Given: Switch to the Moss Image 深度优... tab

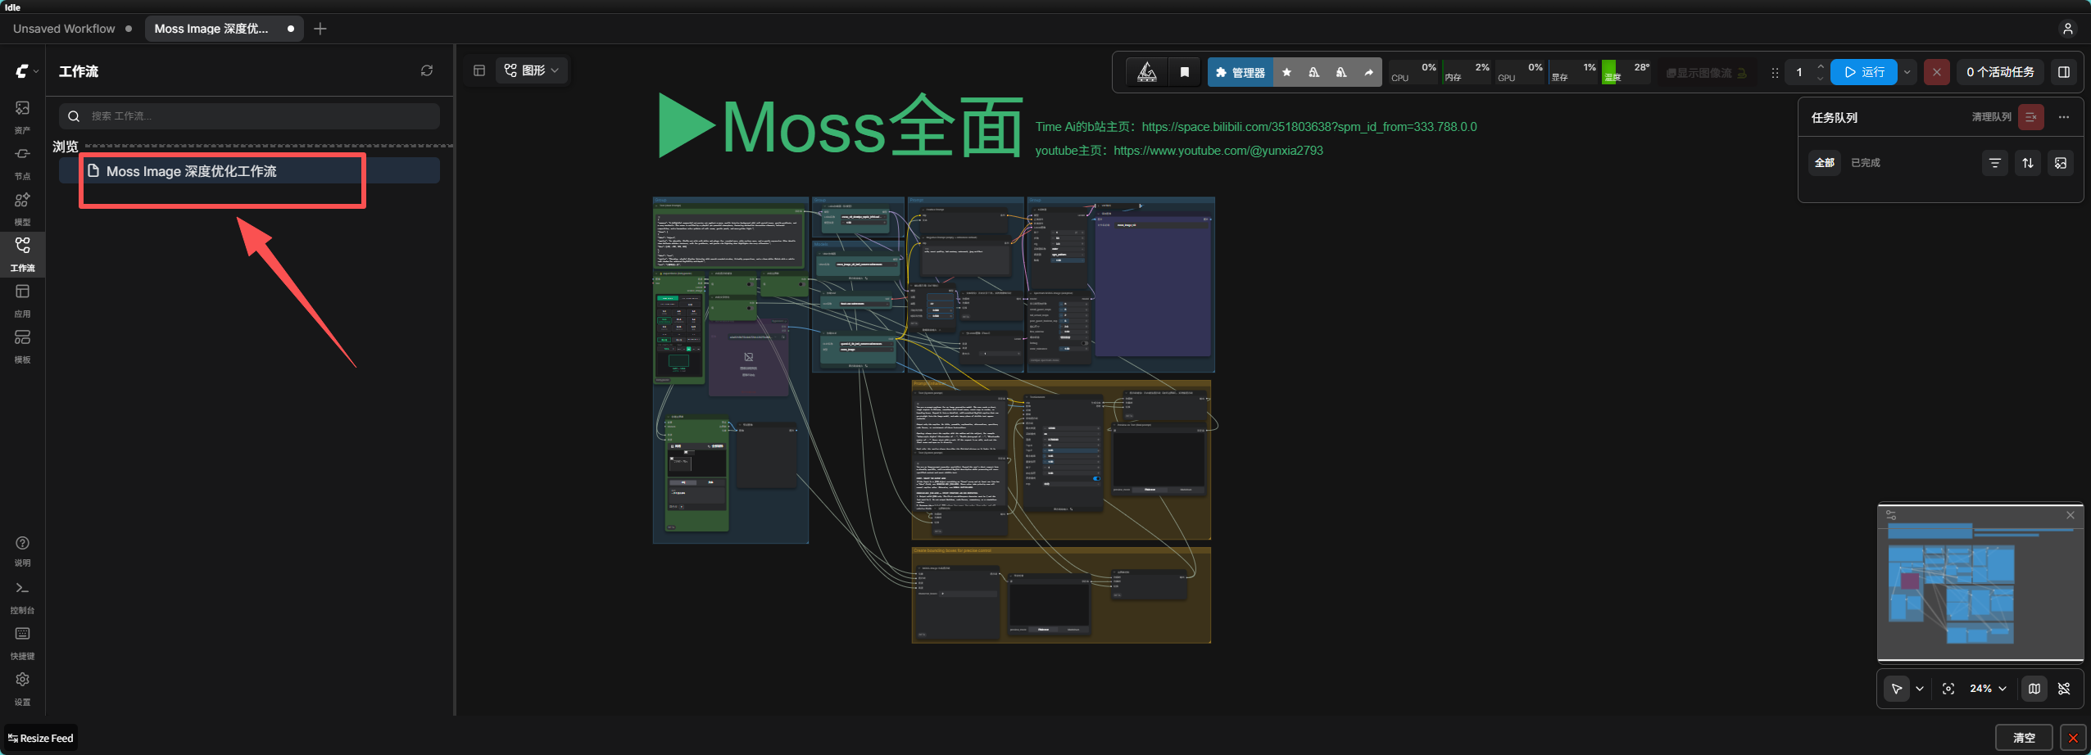Looking at the screenshot, I should tap(224, 29).
